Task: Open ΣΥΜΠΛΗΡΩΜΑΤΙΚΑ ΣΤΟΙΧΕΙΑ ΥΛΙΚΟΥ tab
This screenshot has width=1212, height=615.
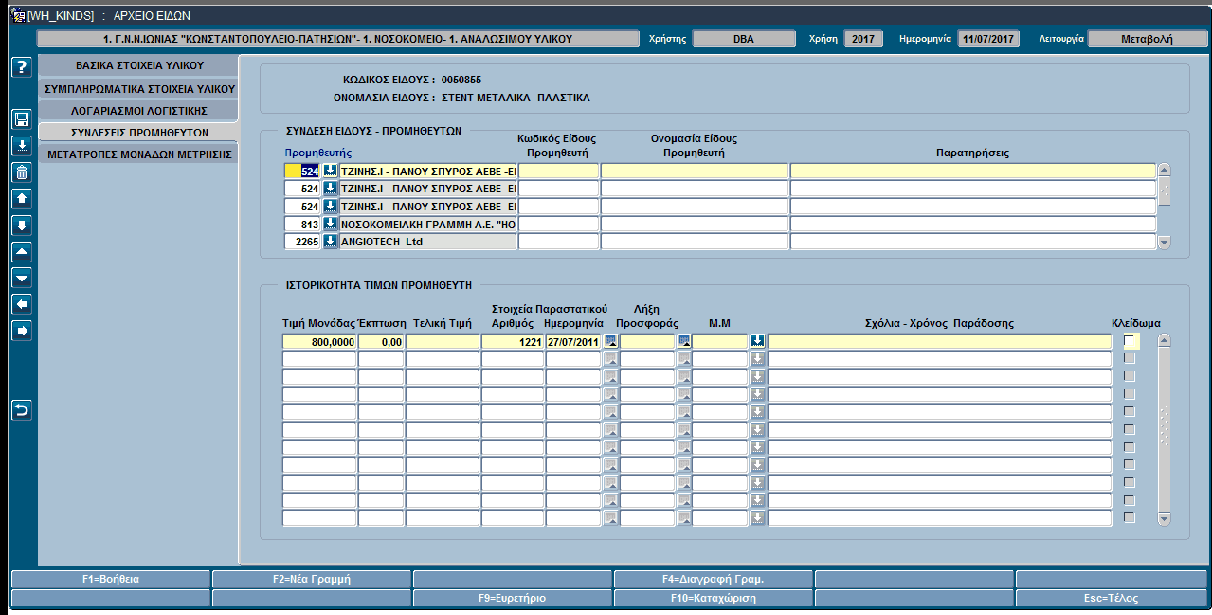Action: point(139,88)
